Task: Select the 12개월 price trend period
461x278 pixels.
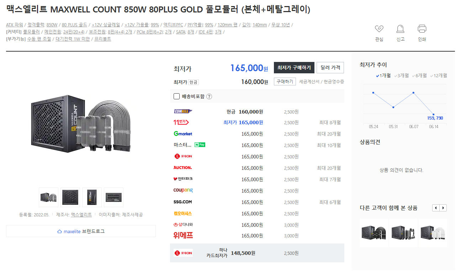Action: 439,75
